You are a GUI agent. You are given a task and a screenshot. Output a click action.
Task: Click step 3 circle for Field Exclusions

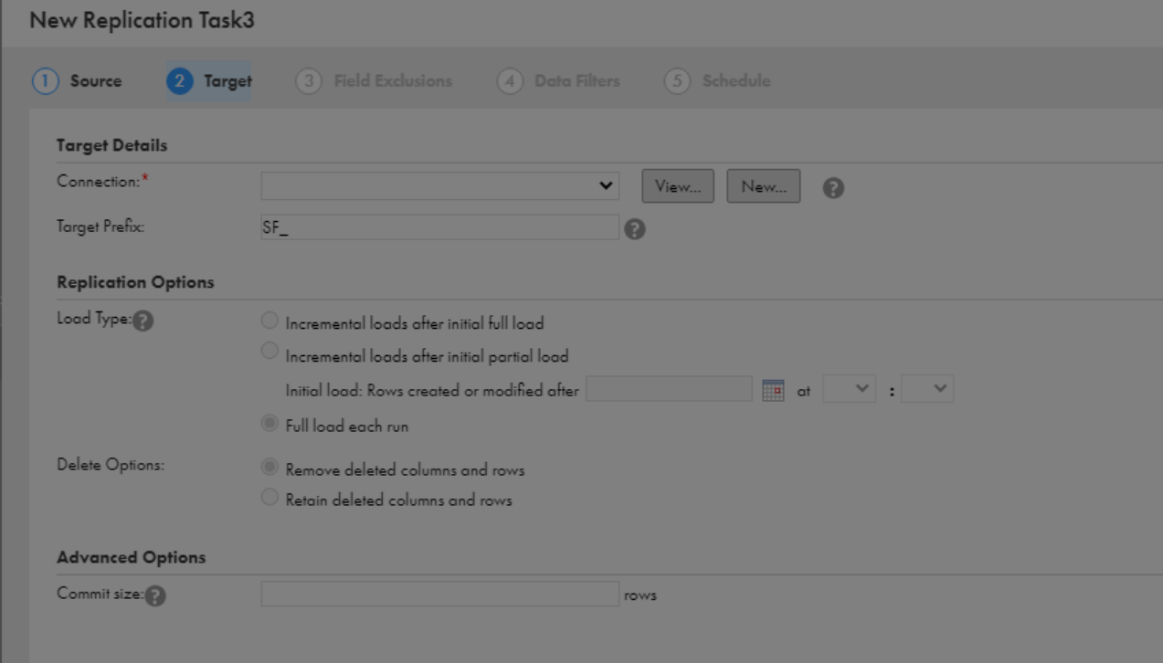coord(309,80)
